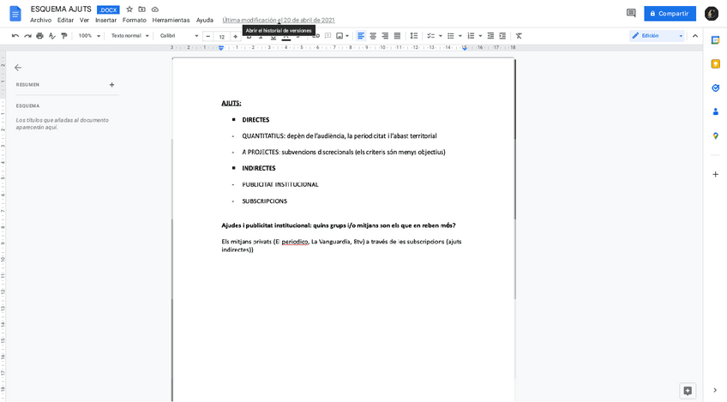Decrease font size with minus button

[208, 36]
